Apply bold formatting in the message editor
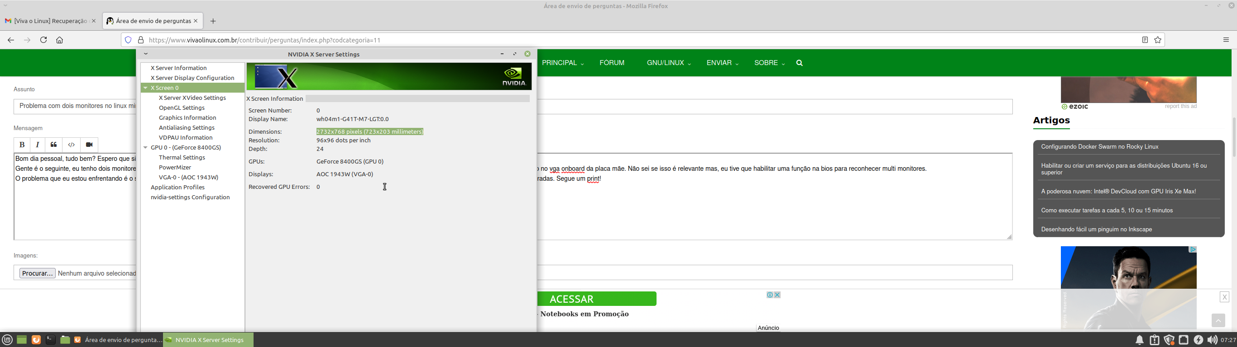1237x347 pixels. [22, 145]
